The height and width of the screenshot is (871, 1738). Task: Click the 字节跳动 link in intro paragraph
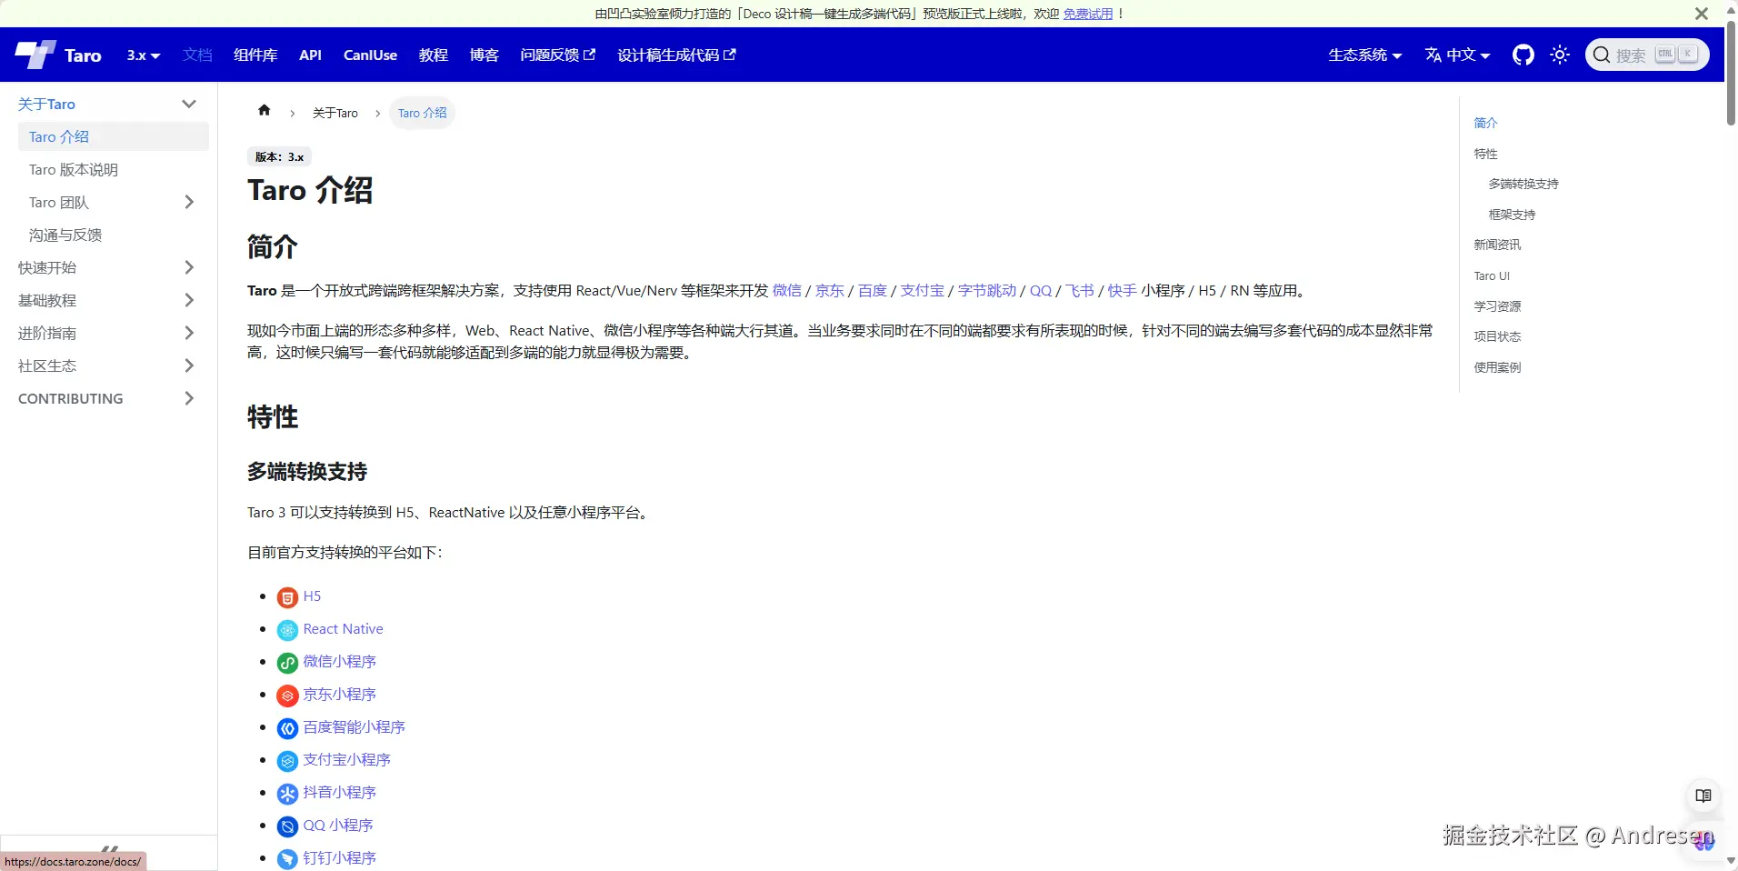987,290
